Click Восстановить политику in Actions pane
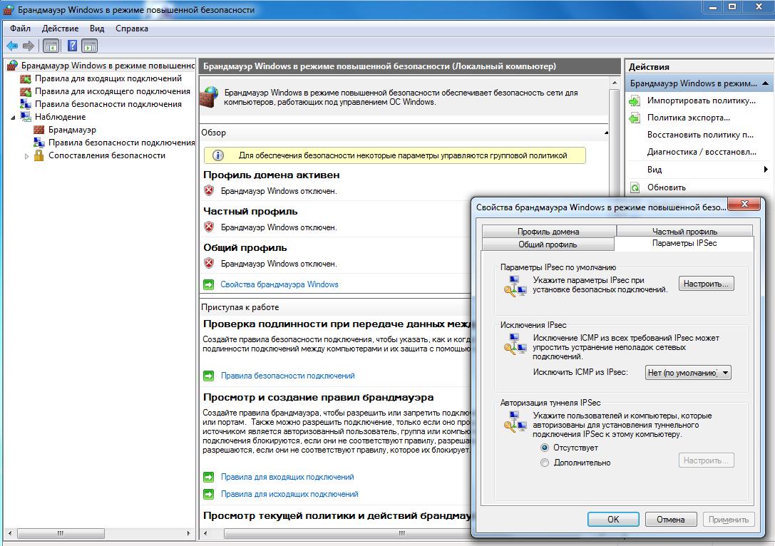 [x=700, y=135]
